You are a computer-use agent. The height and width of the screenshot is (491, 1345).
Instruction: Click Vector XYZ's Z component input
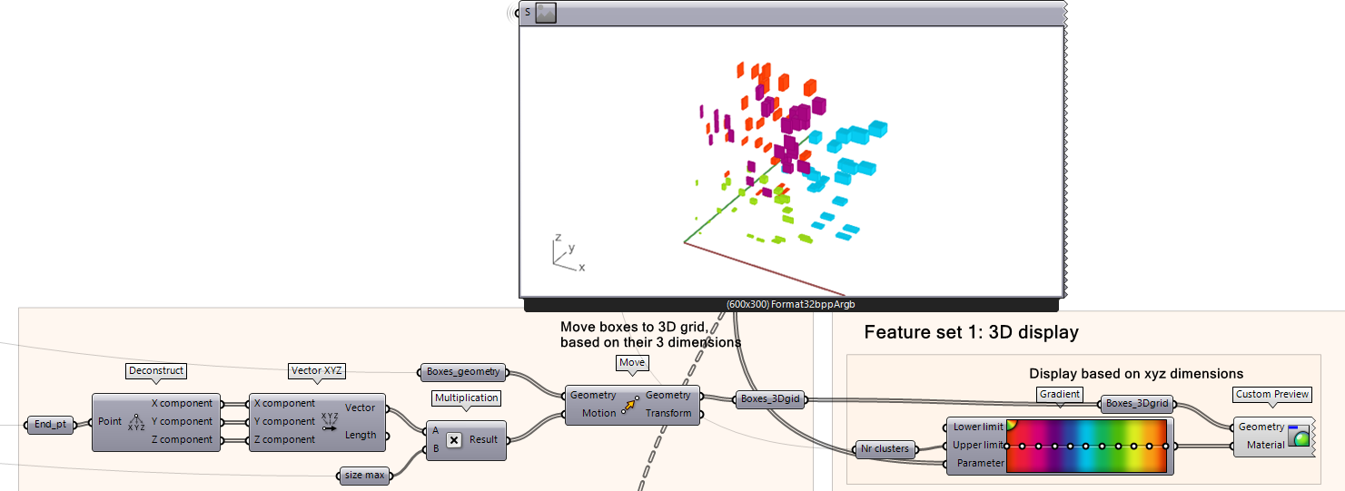tap(284, 439)
